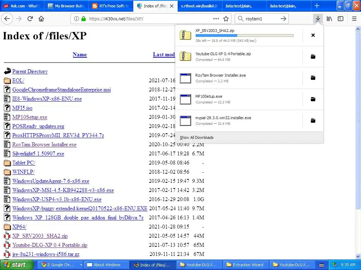
Task: Click Silverlight5.1.50907.exe link
Action: (38, 154)
